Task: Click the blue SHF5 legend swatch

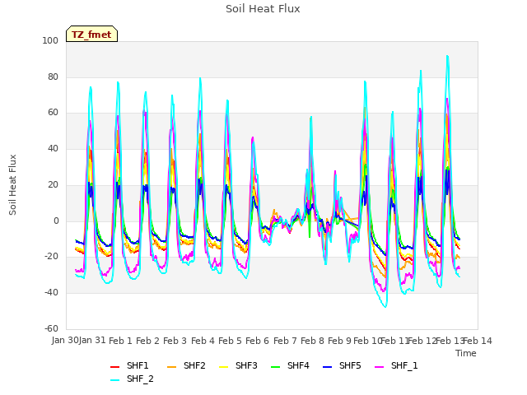Action: click(328, 367)
